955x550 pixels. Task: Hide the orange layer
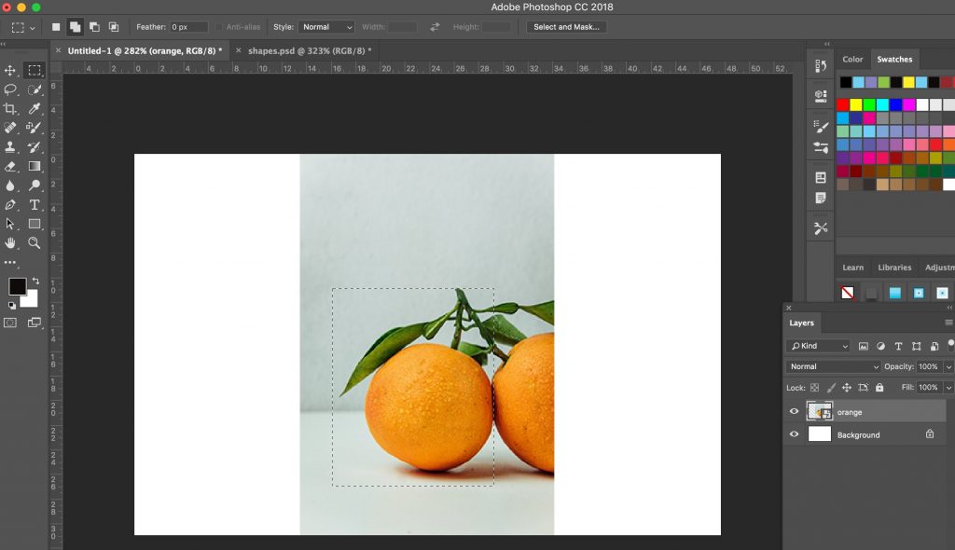[x=795, y=411]
